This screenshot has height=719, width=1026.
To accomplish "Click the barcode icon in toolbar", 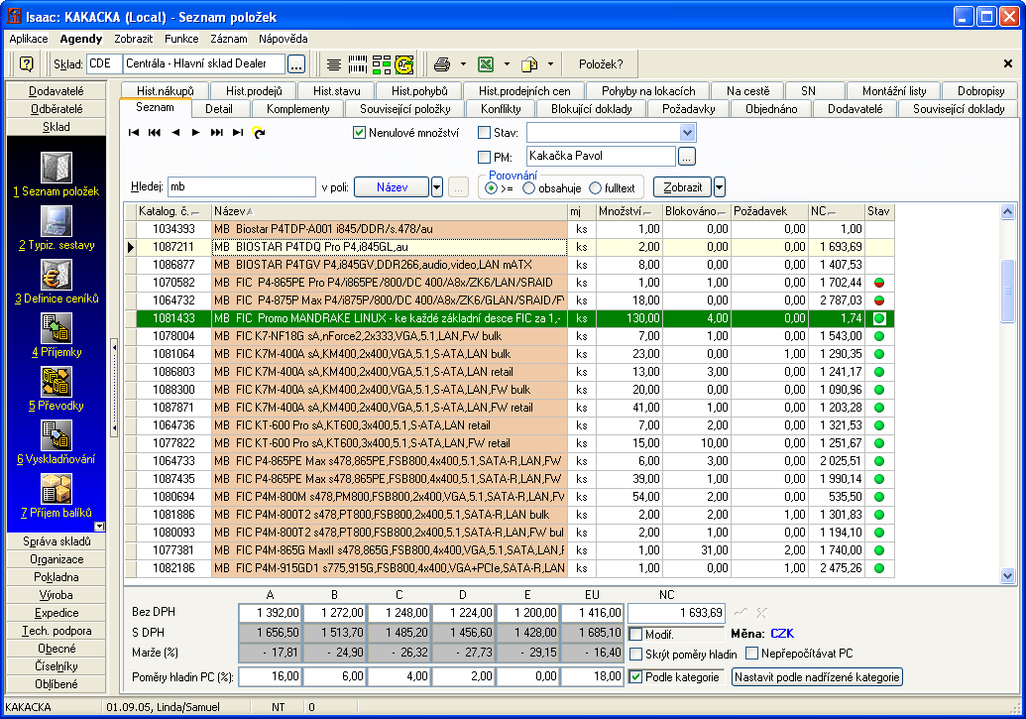I will [358, 63].
